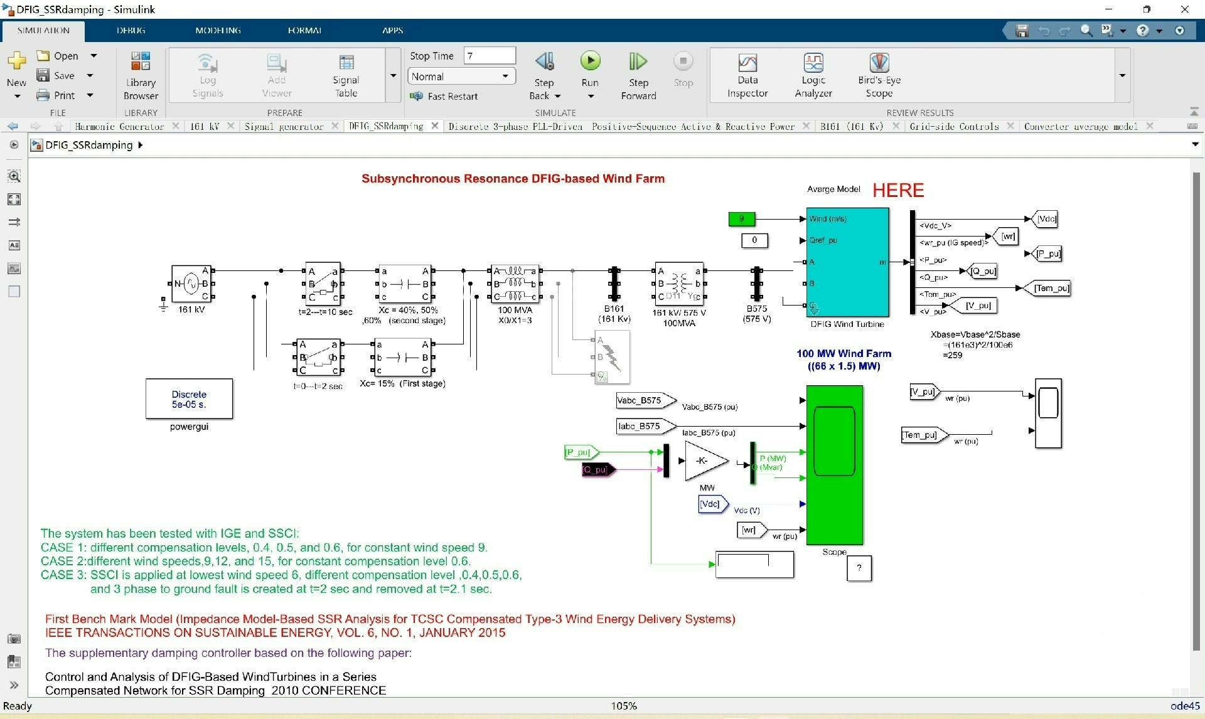Click the Step Forward icon
Screen dimensions: 1205x719
click(x=638, y=61)
